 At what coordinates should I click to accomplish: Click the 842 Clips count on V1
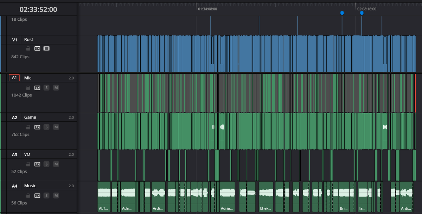(20, 57)
